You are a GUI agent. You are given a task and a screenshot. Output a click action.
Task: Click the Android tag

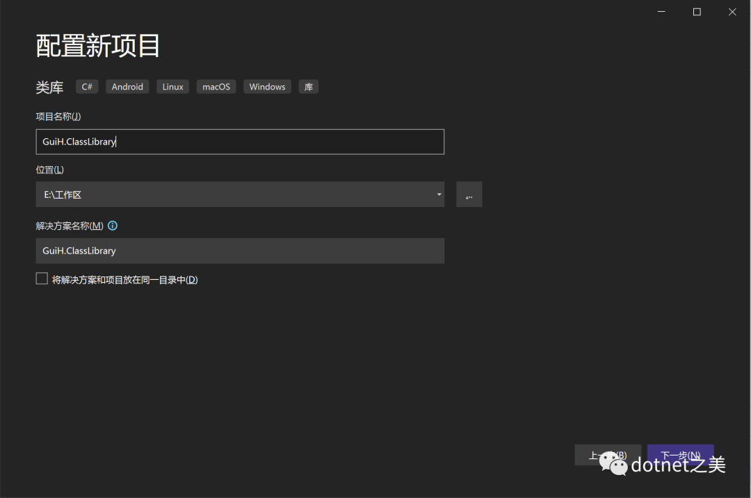point(127,87)
